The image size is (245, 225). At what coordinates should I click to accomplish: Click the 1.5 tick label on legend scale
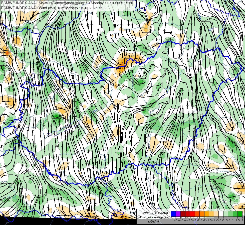(237, 220)
